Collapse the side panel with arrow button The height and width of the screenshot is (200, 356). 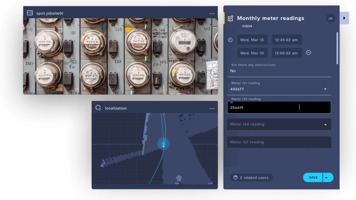(344, 18)
